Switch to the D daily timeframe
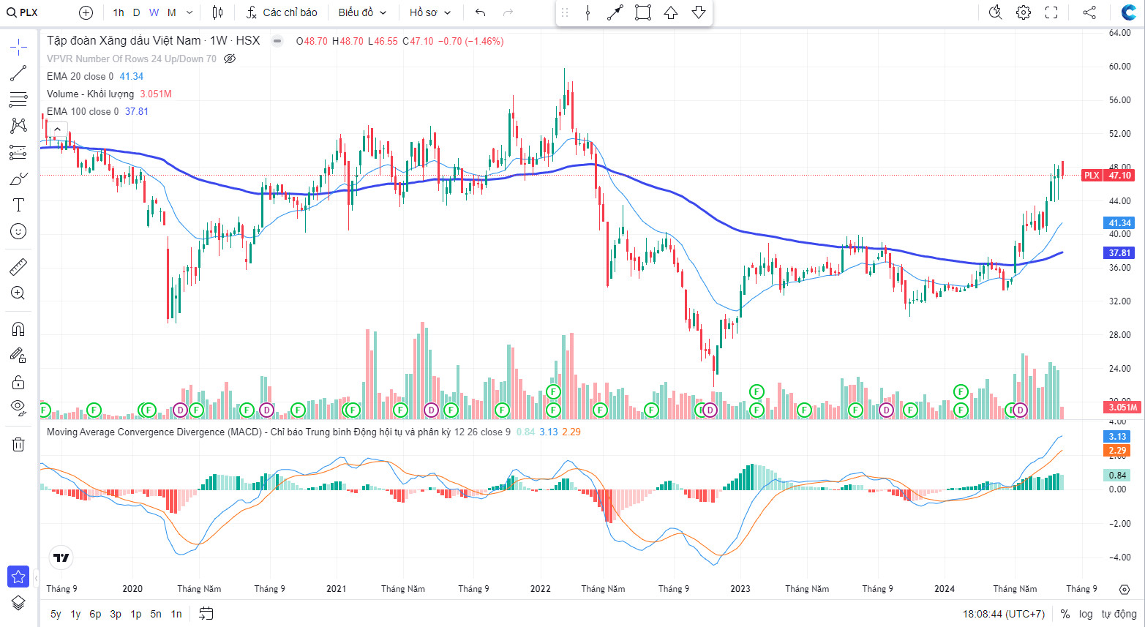 136,12
